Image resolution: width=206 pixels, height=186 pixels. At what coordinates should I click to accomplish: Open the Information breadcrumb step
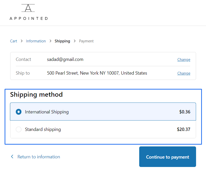point(36,41)
